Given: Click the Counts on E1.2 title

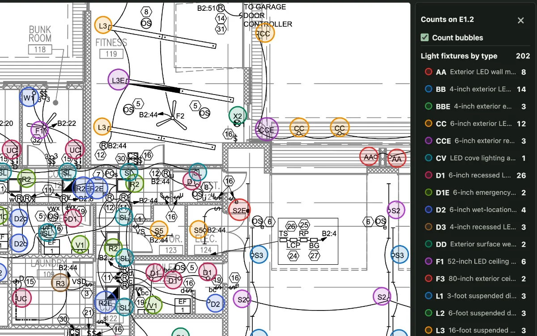Looking at the screenshot, I should (447, 19).
